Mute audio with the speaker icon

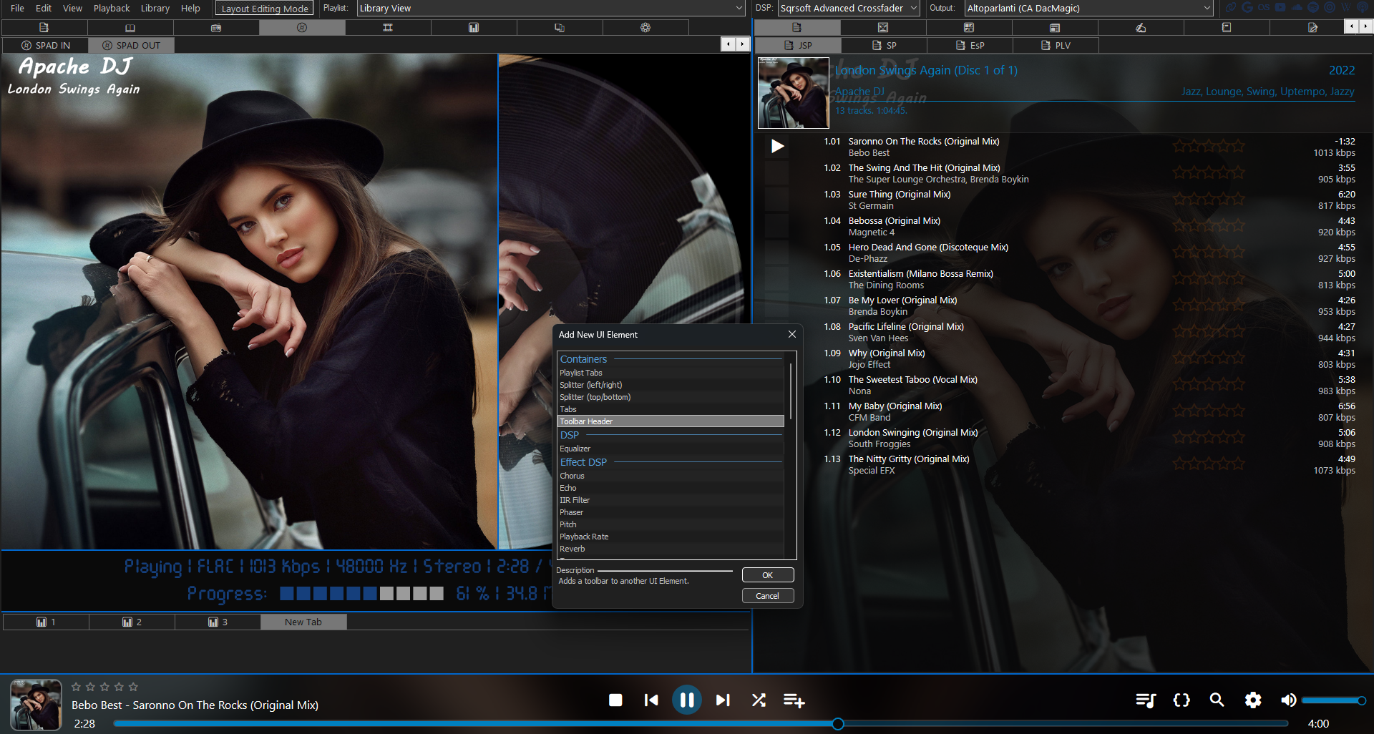click(1288, 700)
